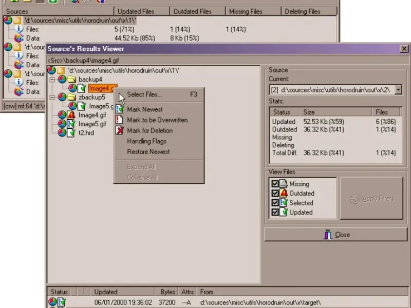
Task: Click the From column header in bottom list
Action: (304, 292)
